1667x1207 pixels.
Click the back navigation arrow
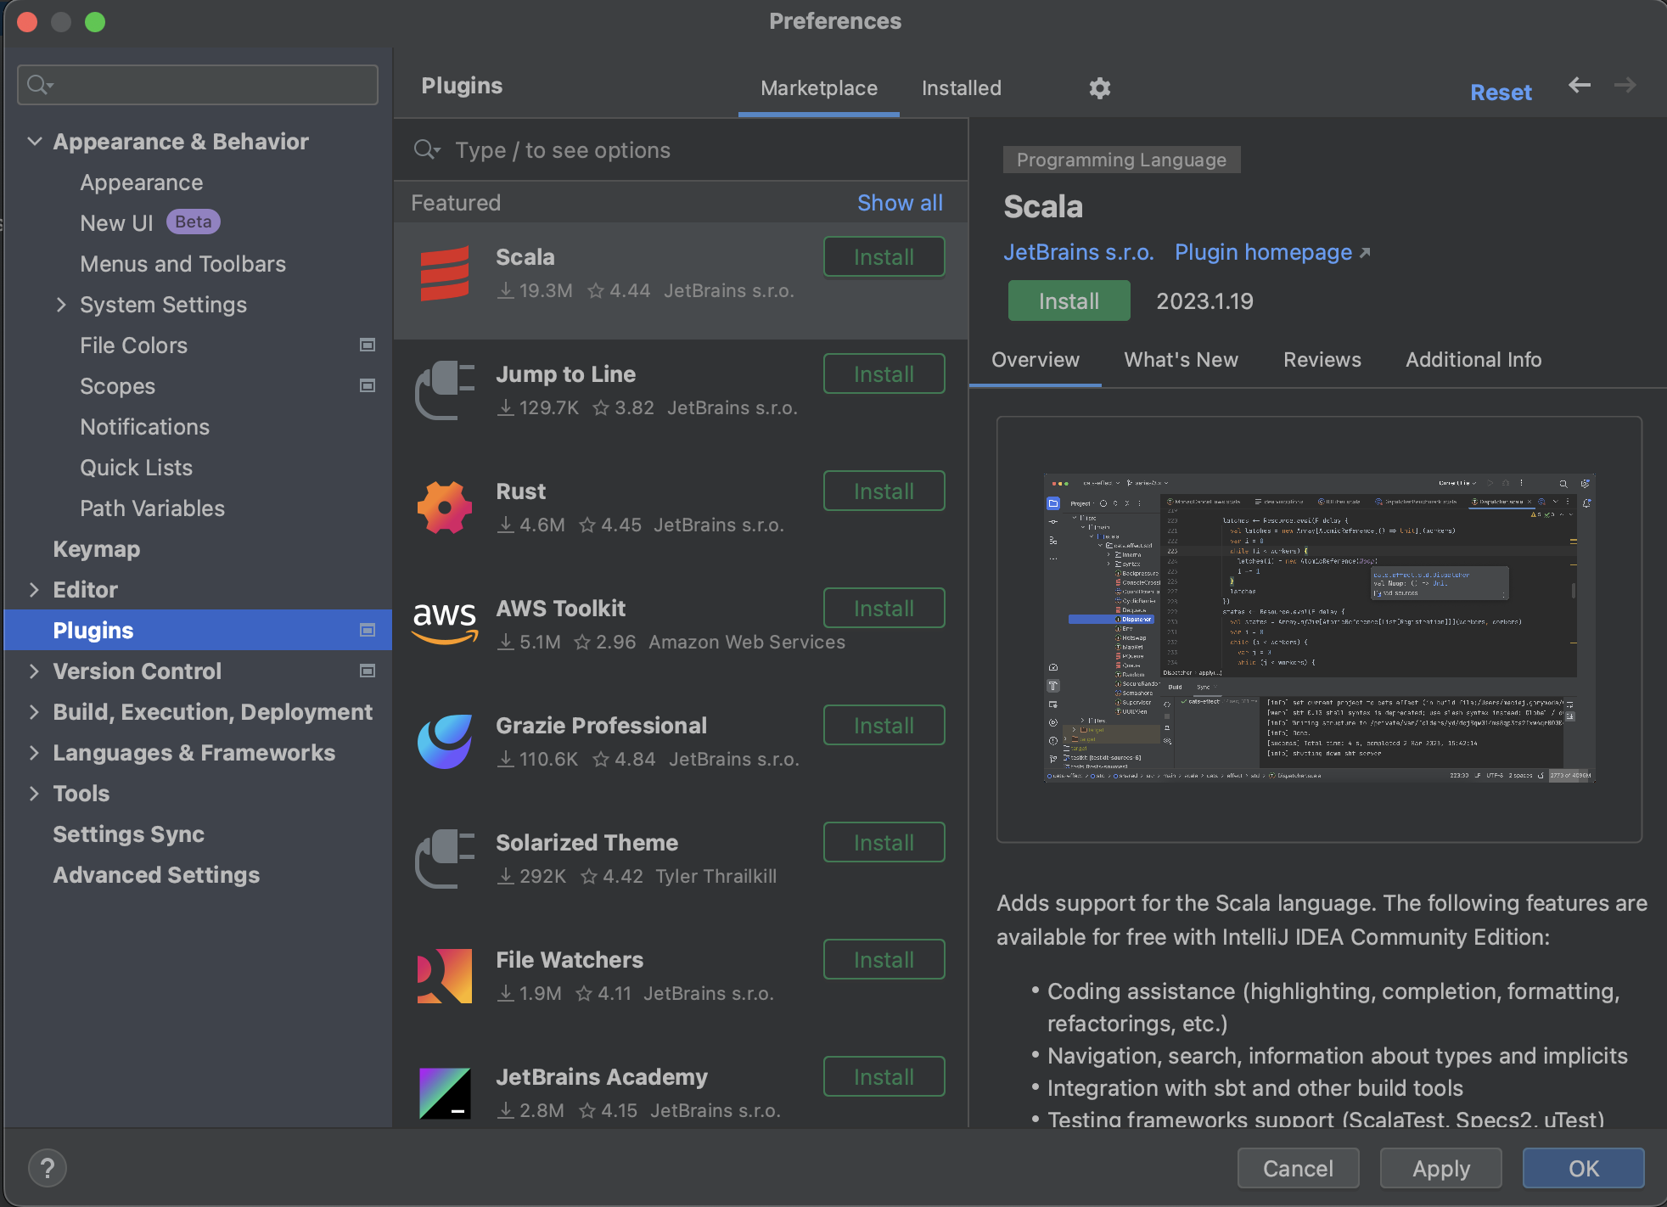tap(1579, 85)
